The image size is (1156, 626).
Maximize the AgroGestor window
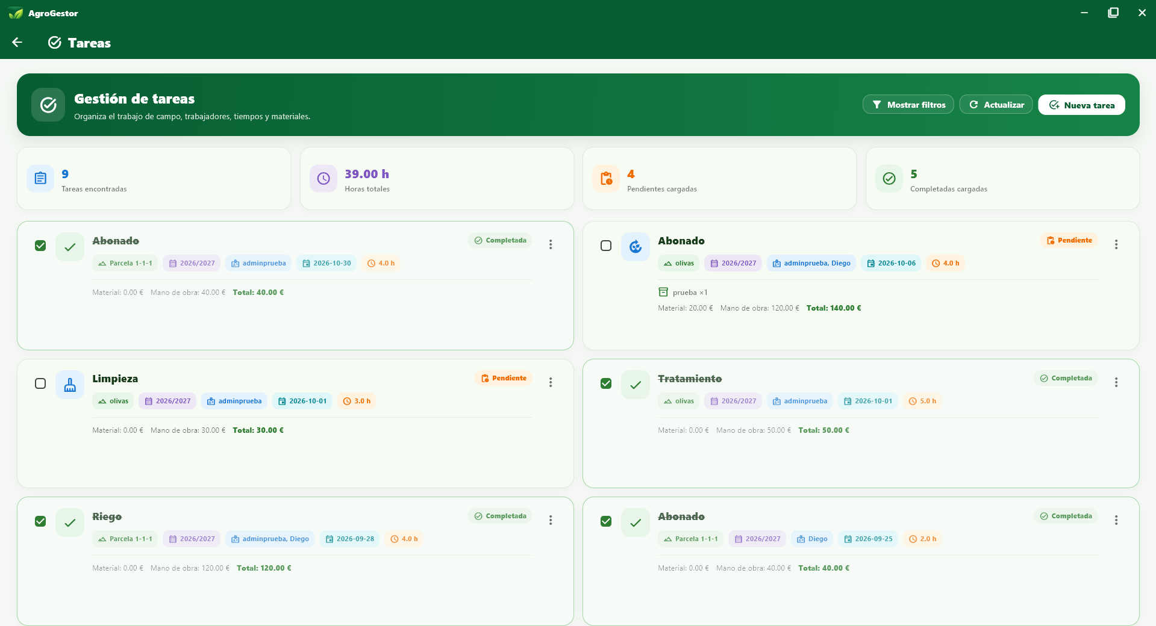[1113, 13]
